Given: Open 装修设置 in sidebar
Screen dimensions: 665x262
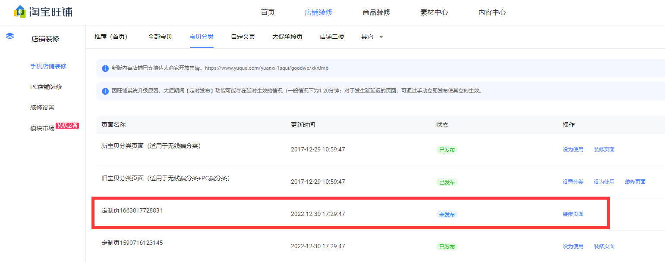Looking at the screenshot, I should (42, 108).
